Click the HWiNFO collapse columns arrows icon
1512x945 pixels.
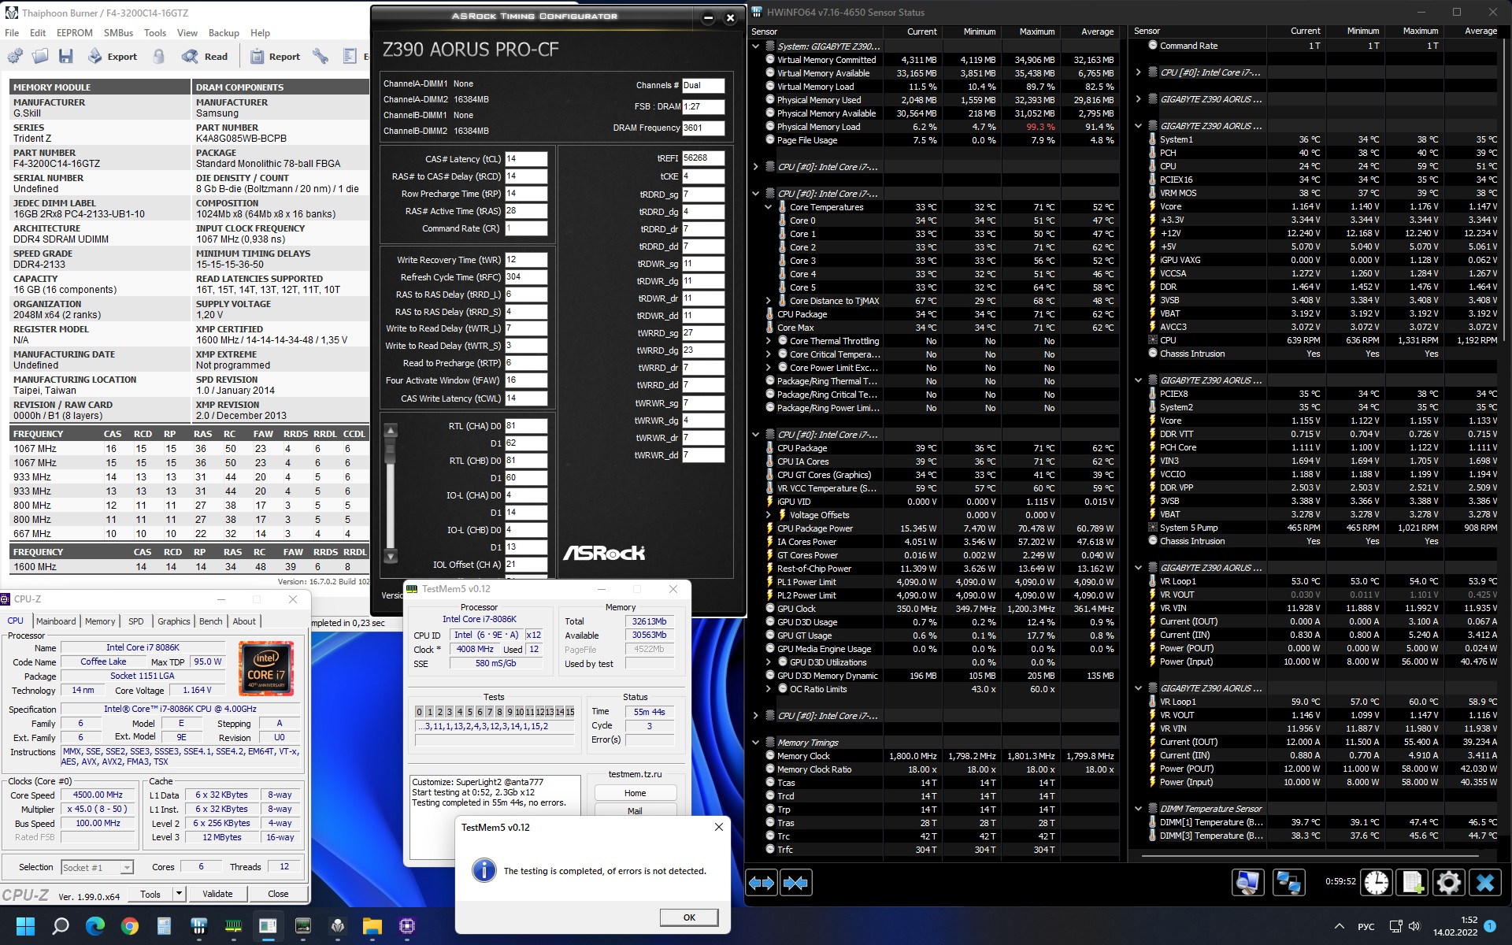coord(795,882)
